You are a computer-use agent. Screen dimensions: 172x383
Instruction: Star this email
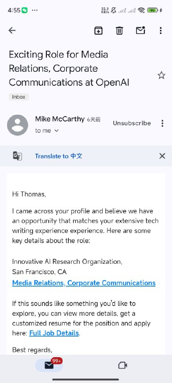[161, 75]
